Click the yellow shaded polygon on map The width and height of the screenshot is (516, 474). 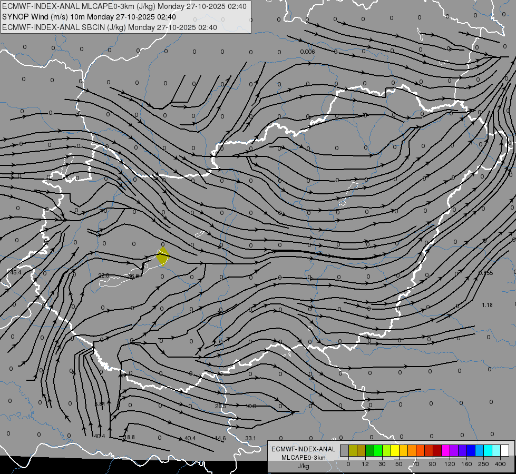click(x=162, y=256)
